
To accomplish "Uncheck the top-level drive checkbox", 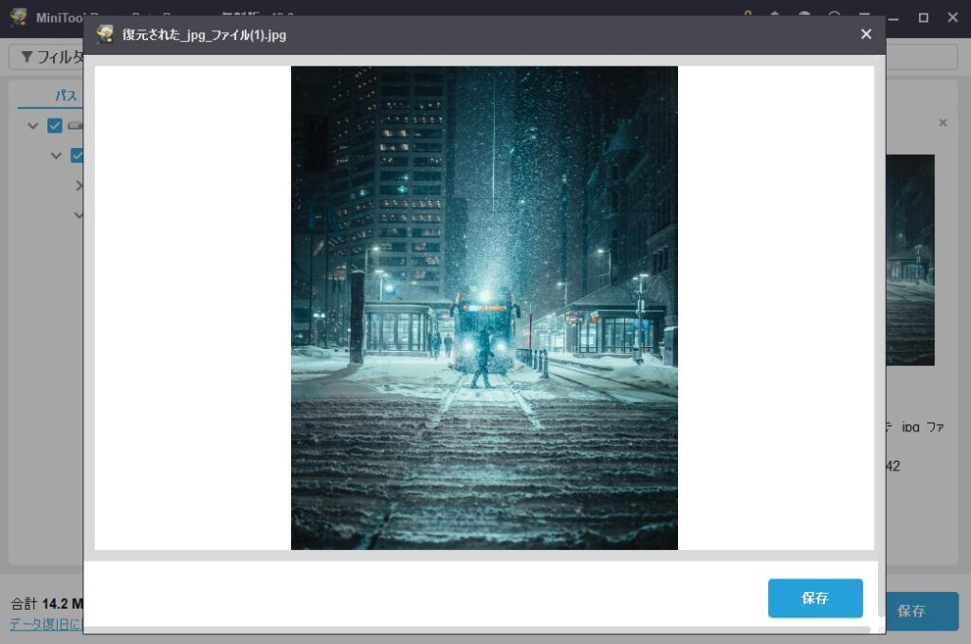I will (55, 125).
